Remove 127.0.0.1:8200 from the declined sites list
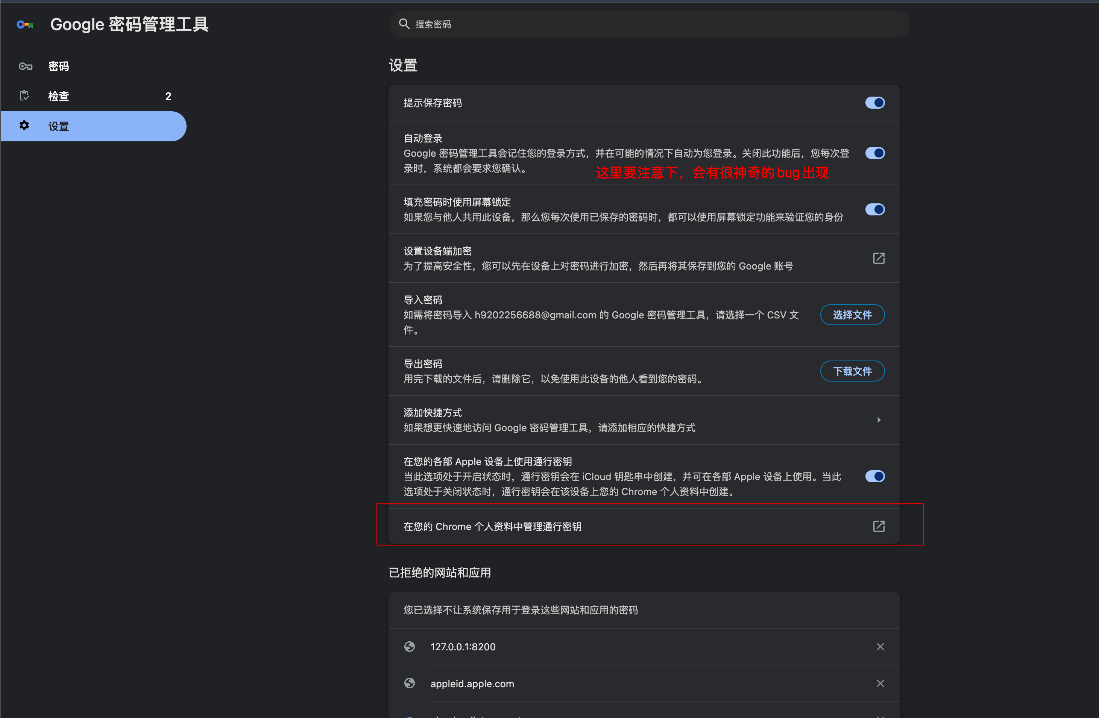The height and width of the screenshot is (718, 1099). pos(880,647)
